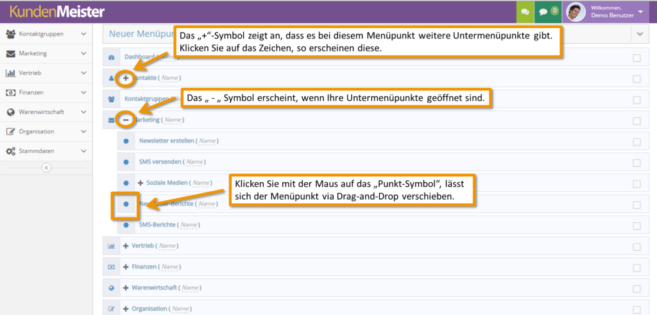This screenshot has width=657, height=315.
Task: Open the Finanzen sidebar menu
Action: click(x=45, y=92)
